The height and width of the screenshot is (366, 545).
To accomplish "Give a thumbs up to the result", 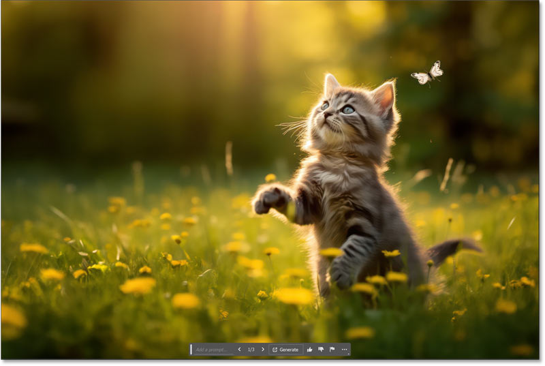I will [x=310, y=350].
